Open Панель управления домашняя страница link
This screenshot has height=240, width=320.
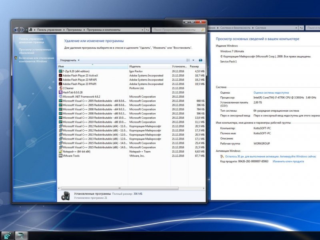(x=32, y=41)
